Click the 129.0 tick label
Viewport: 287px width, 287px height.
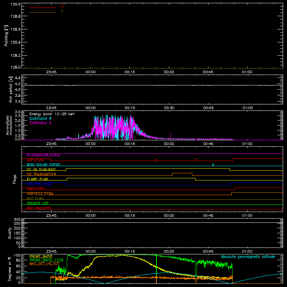tap(15, 4)
